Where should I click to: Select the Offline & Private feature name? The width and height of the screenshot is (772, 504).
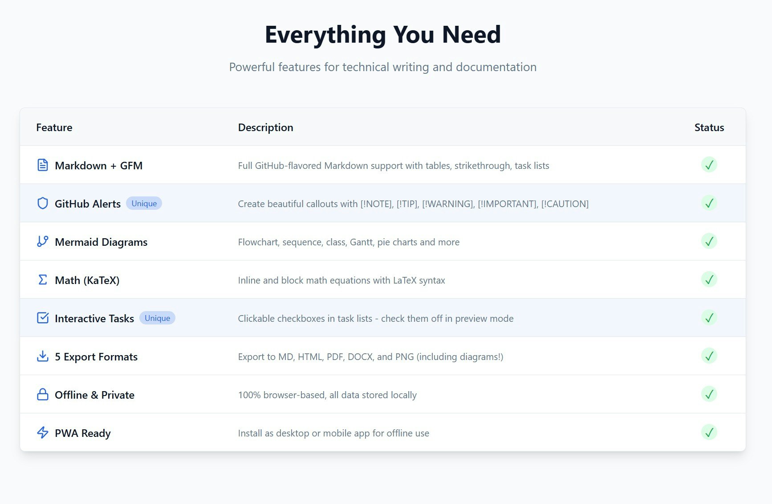coord(94,395)
